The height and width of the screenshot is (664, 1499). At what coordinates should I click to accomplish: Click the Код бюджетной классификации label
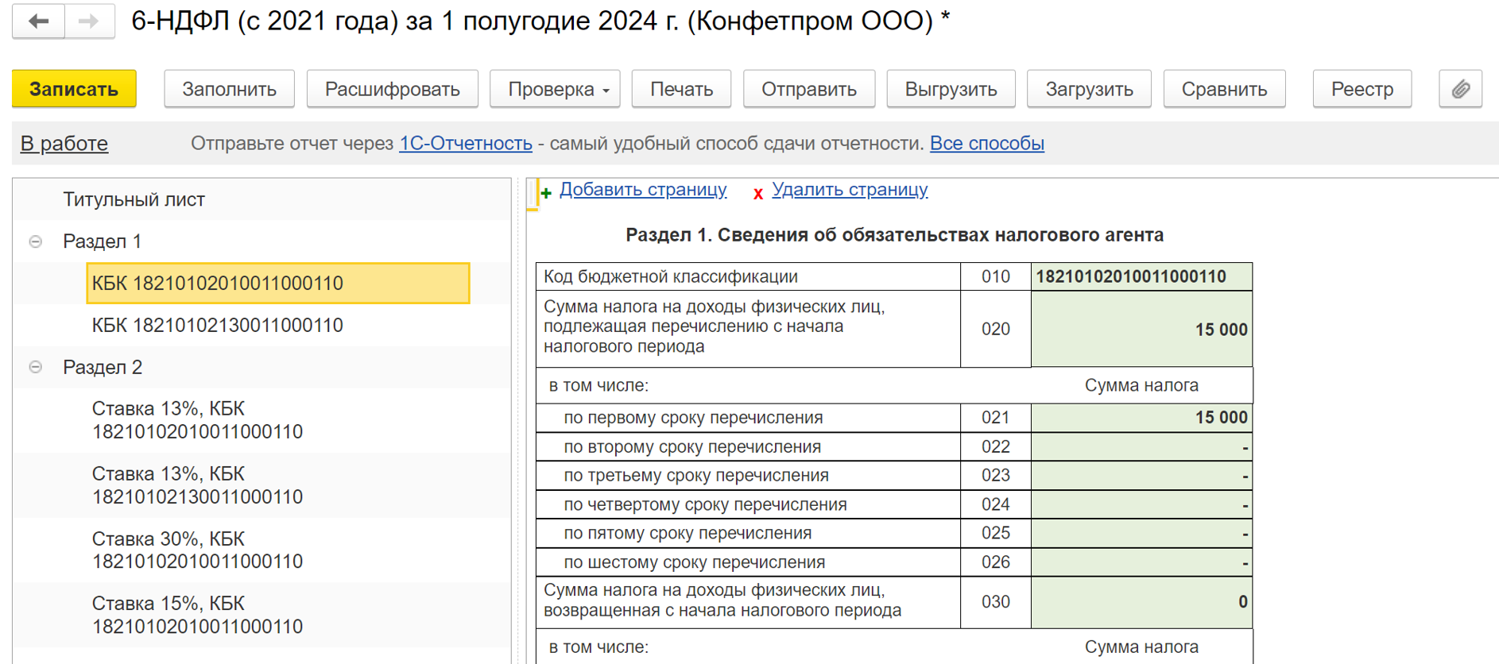(671, 276)
